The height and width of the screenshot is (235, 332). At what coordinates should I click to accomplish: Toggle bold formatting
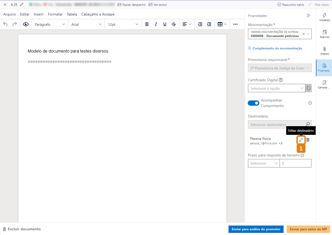[147, 24]
